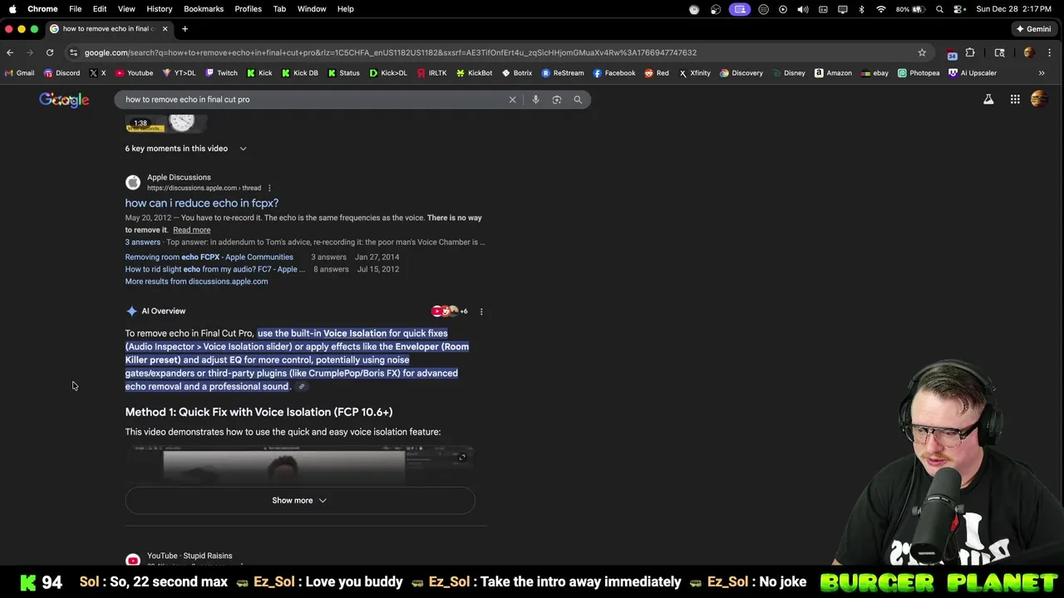Open the Chrome File menu
The width and height of the screenshot is (1064, 598).
75,9
